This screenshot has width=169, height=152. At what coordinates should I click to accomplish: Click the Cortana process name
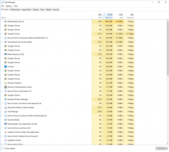tap(10, 67)
